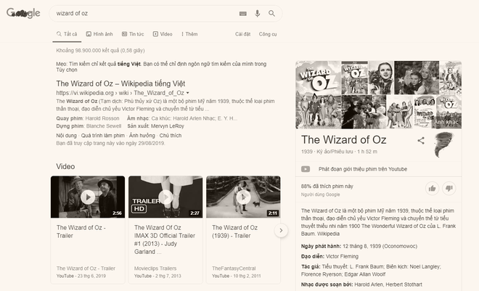Open "Cài đặt" settings menu
The width and height of the screenshot is (479, 291).
[x=243, y=34]
